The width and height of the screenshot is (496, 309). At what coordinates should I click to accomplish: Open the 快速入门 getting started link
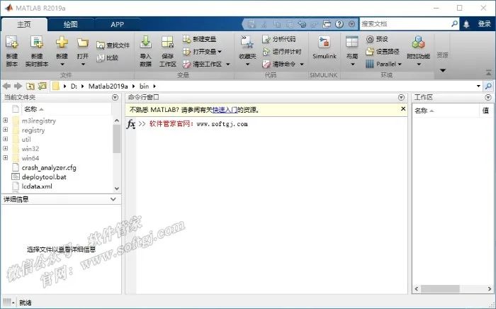225,110
